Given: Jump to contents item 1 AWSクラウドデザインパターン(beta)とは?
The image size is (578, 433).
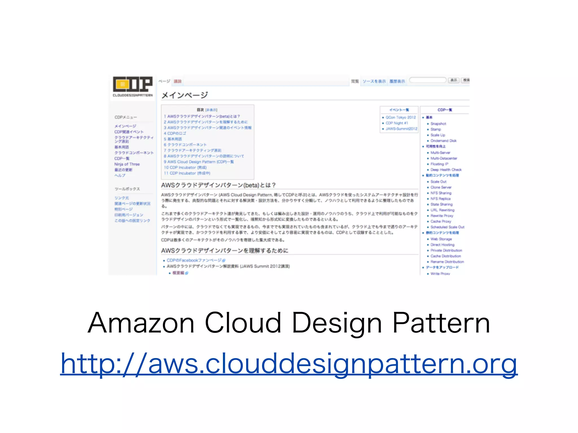Looking at the screenshot, I should pyautogui.click(x=202, y=116).
